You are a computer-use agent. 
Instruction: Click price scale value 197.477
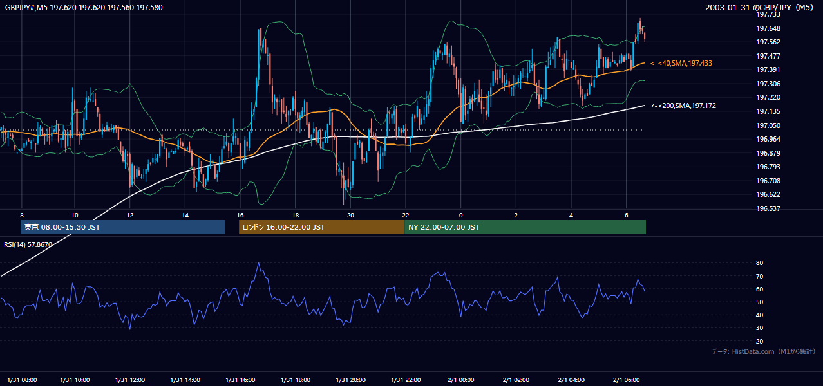[x=768, y=56]
